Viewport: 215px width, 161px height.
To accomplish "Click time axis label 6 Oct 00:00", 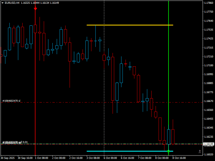I will (x=110, y=158).
